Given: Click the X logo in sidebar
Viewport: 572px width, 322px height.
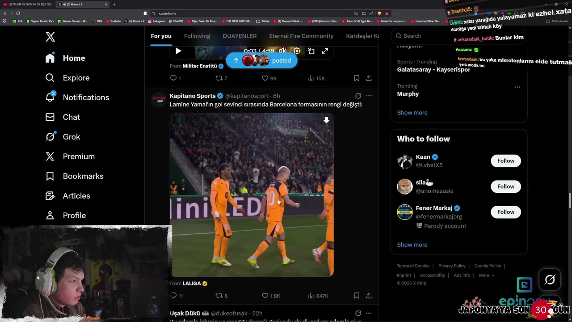Looking at the screenshot, I should click(50, 37).
